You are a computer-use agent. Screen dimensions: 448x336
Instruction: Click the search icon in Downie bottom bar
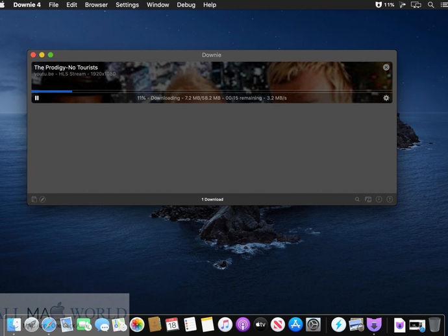[x=357, y=199]
